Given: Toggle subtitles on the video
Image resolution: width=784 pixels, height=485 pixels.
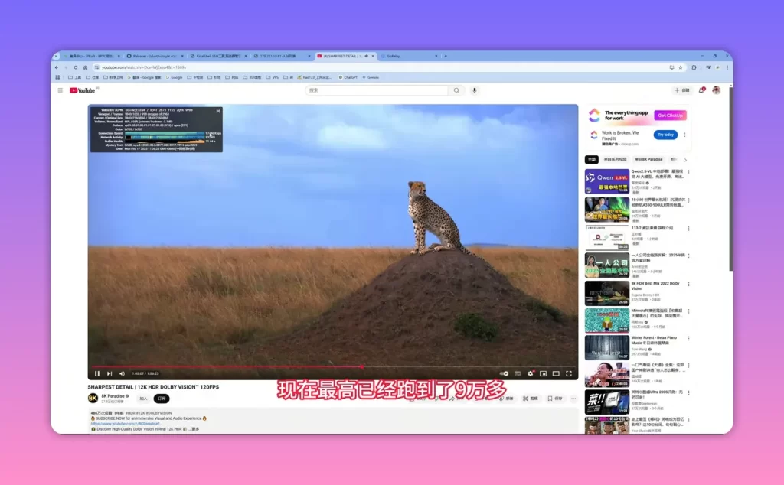Looking at the screenshot, I should click(x=518, y=373).
